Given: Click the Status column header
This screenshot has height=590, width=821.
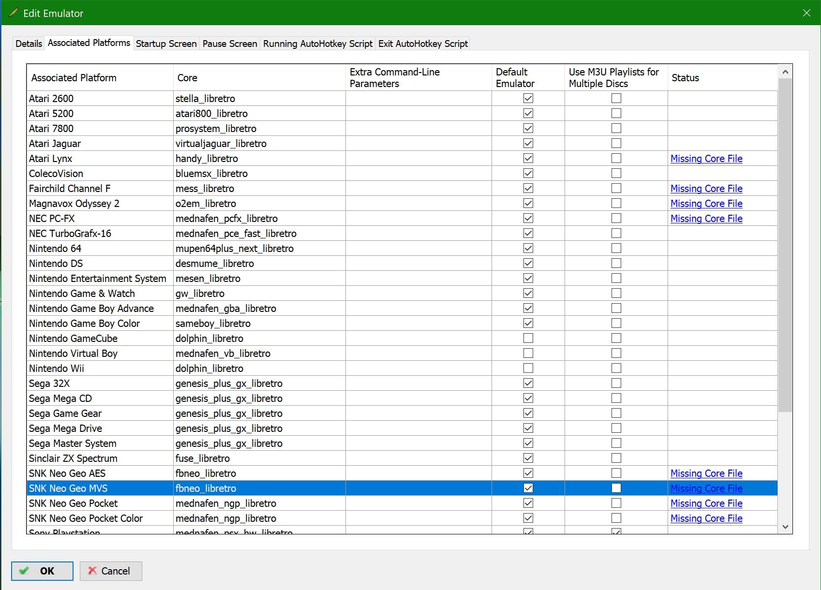Looking at the screenshot, I should pos(723,78).
